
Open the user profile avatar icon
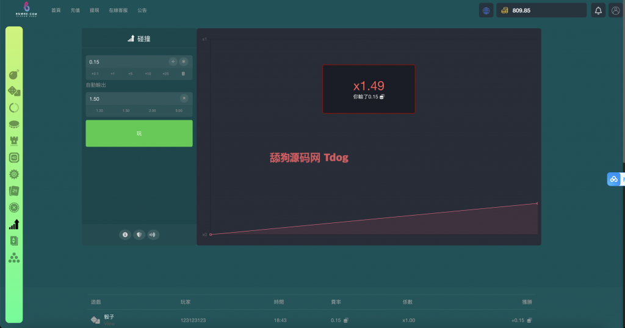[615, 10]
